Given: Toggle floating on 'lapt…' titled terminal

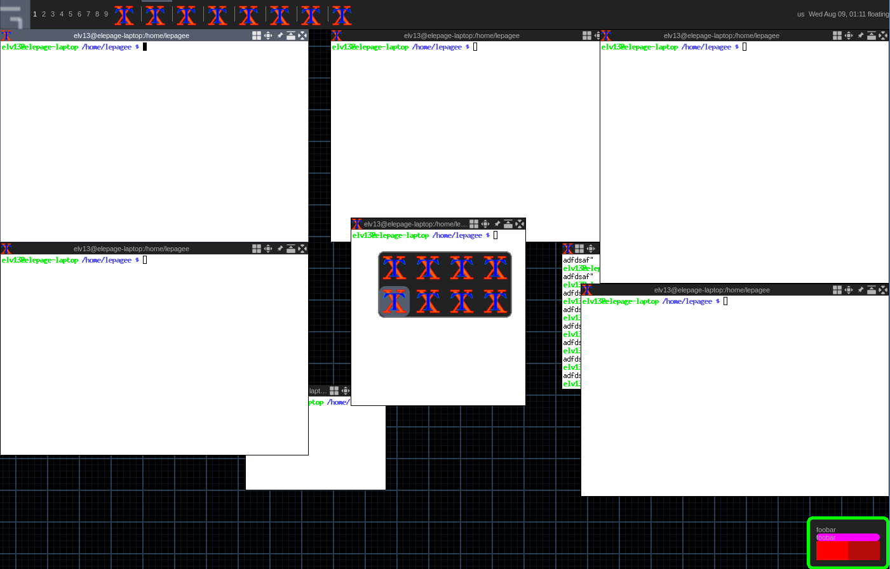Looking at the screenshot, I should click(334, 391).
